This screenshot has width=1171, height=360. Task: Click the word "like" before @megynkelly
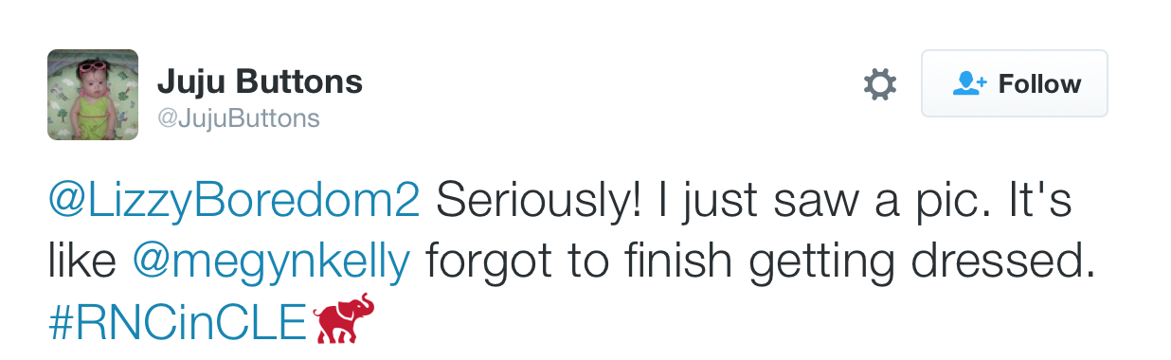click(x=81, y=260)
